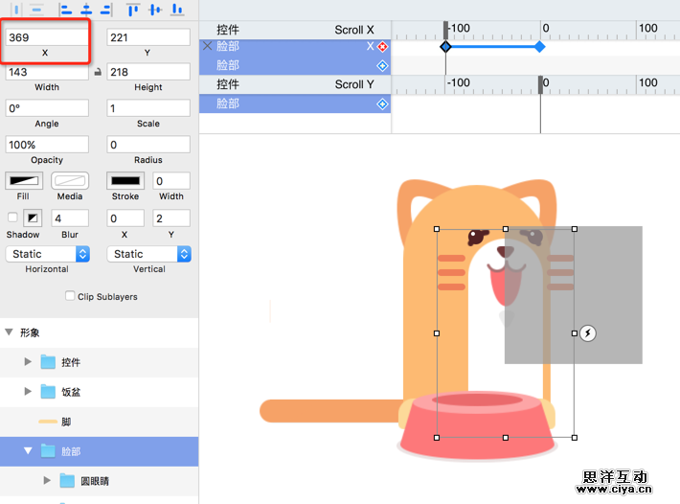Click the align right edges icon
Screen dimensions: 680x504
[106, 10]
